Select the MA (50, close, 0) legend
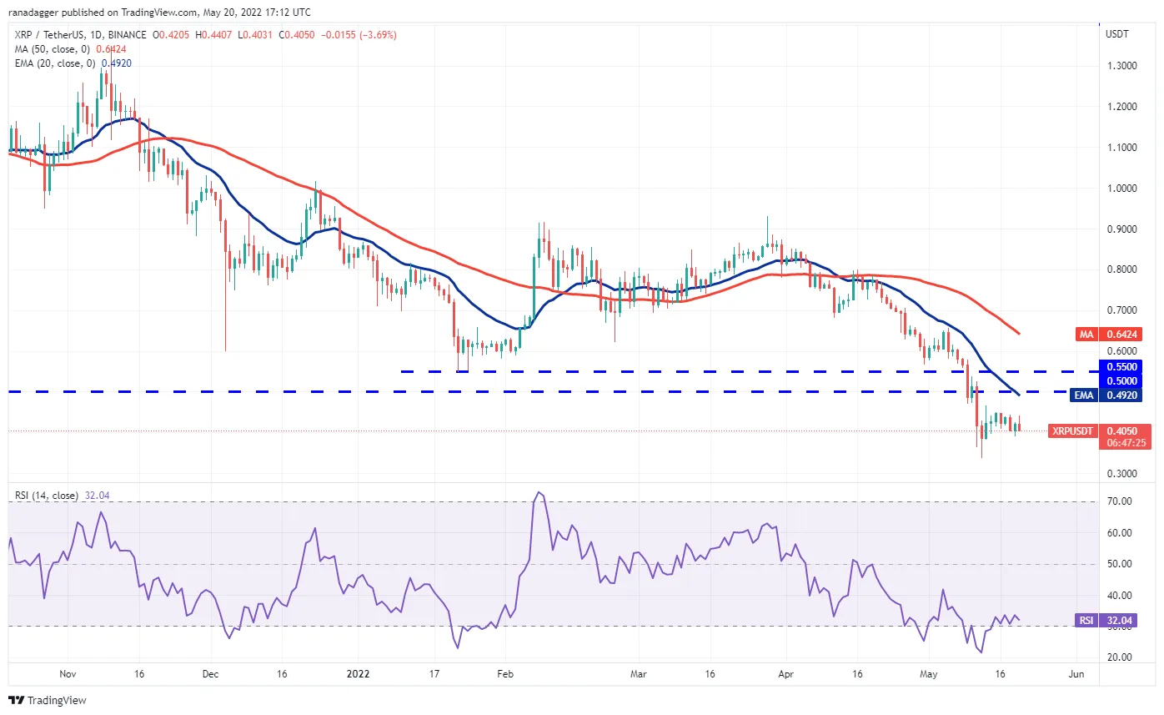The image size is (1164, 715). point(53,49)
